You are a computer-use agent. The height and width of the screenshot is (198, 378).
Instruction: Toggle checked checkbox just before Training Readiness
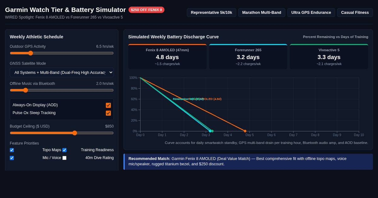64,150
